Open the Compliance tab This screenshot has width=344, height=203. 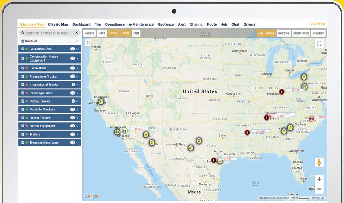click(115, 24)
